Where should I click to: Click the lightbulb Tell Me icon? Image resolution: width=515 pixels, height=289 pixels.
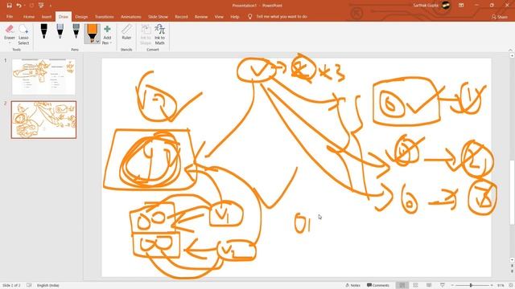click(250, 16)
